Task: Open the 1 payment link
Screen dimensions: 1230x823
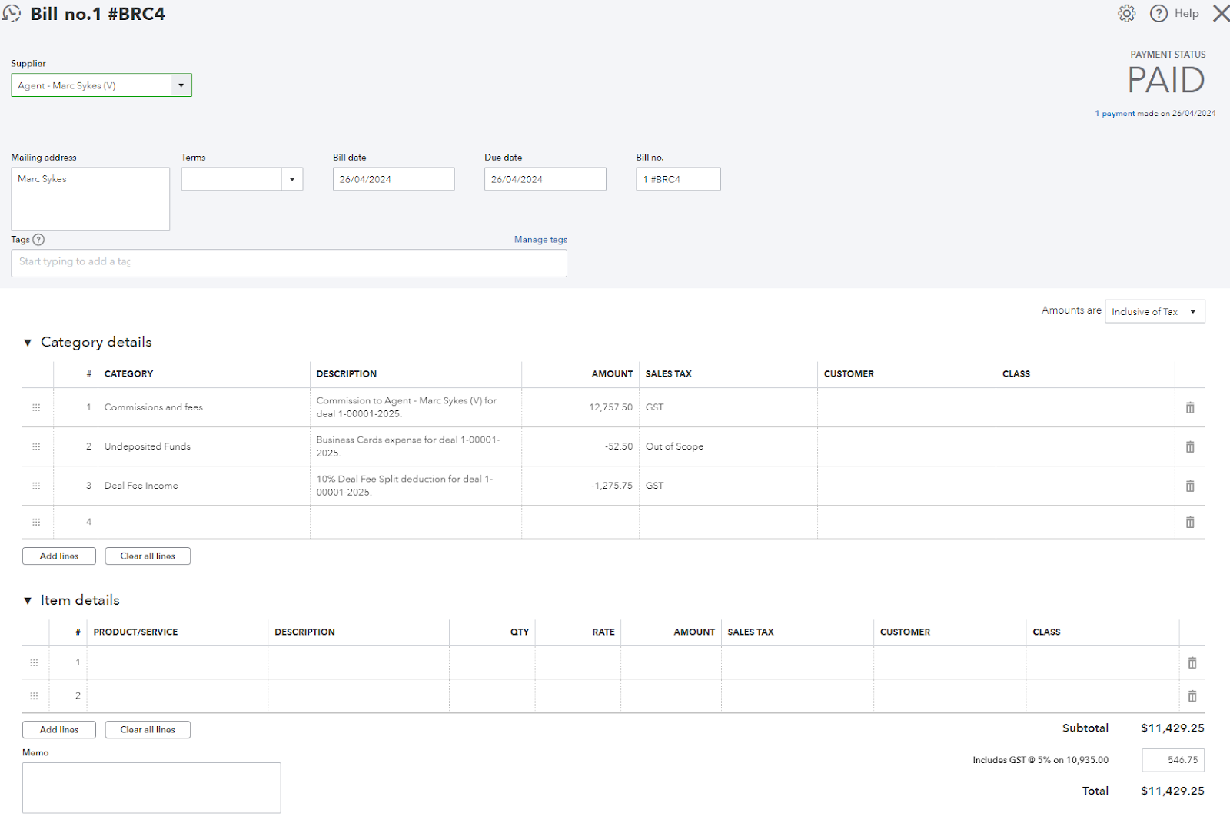Action: click(1115, 114)
